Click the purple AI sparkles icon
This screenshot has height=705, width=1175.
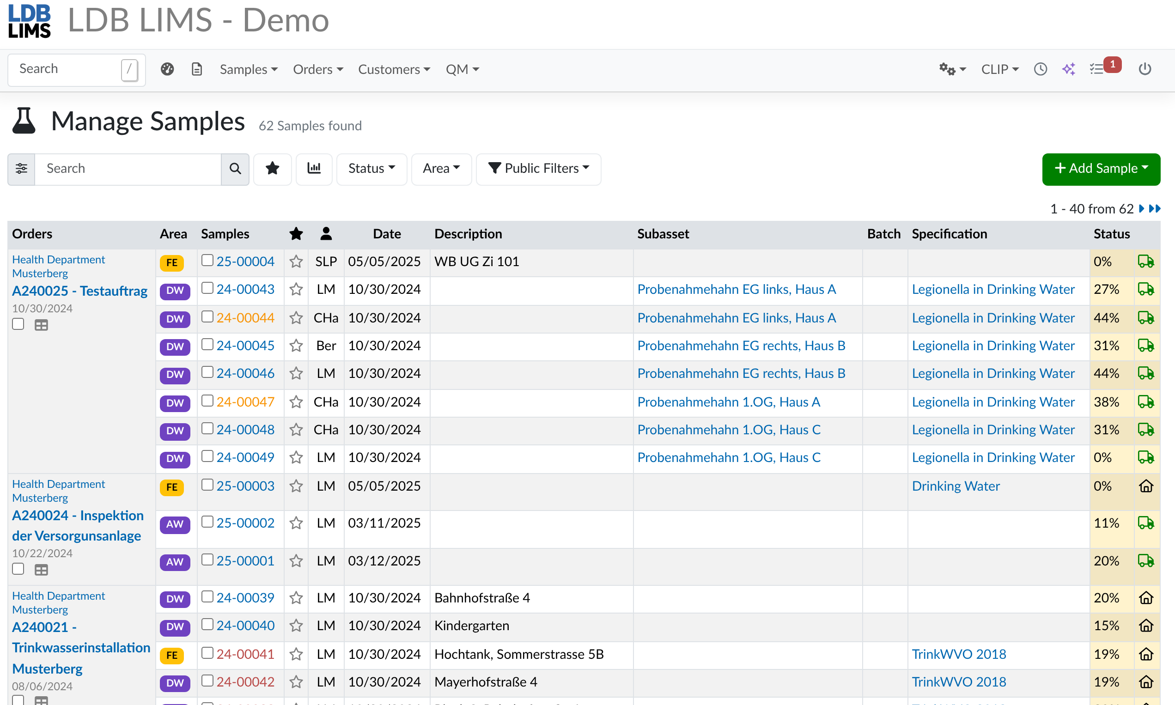pos(1069,69)
